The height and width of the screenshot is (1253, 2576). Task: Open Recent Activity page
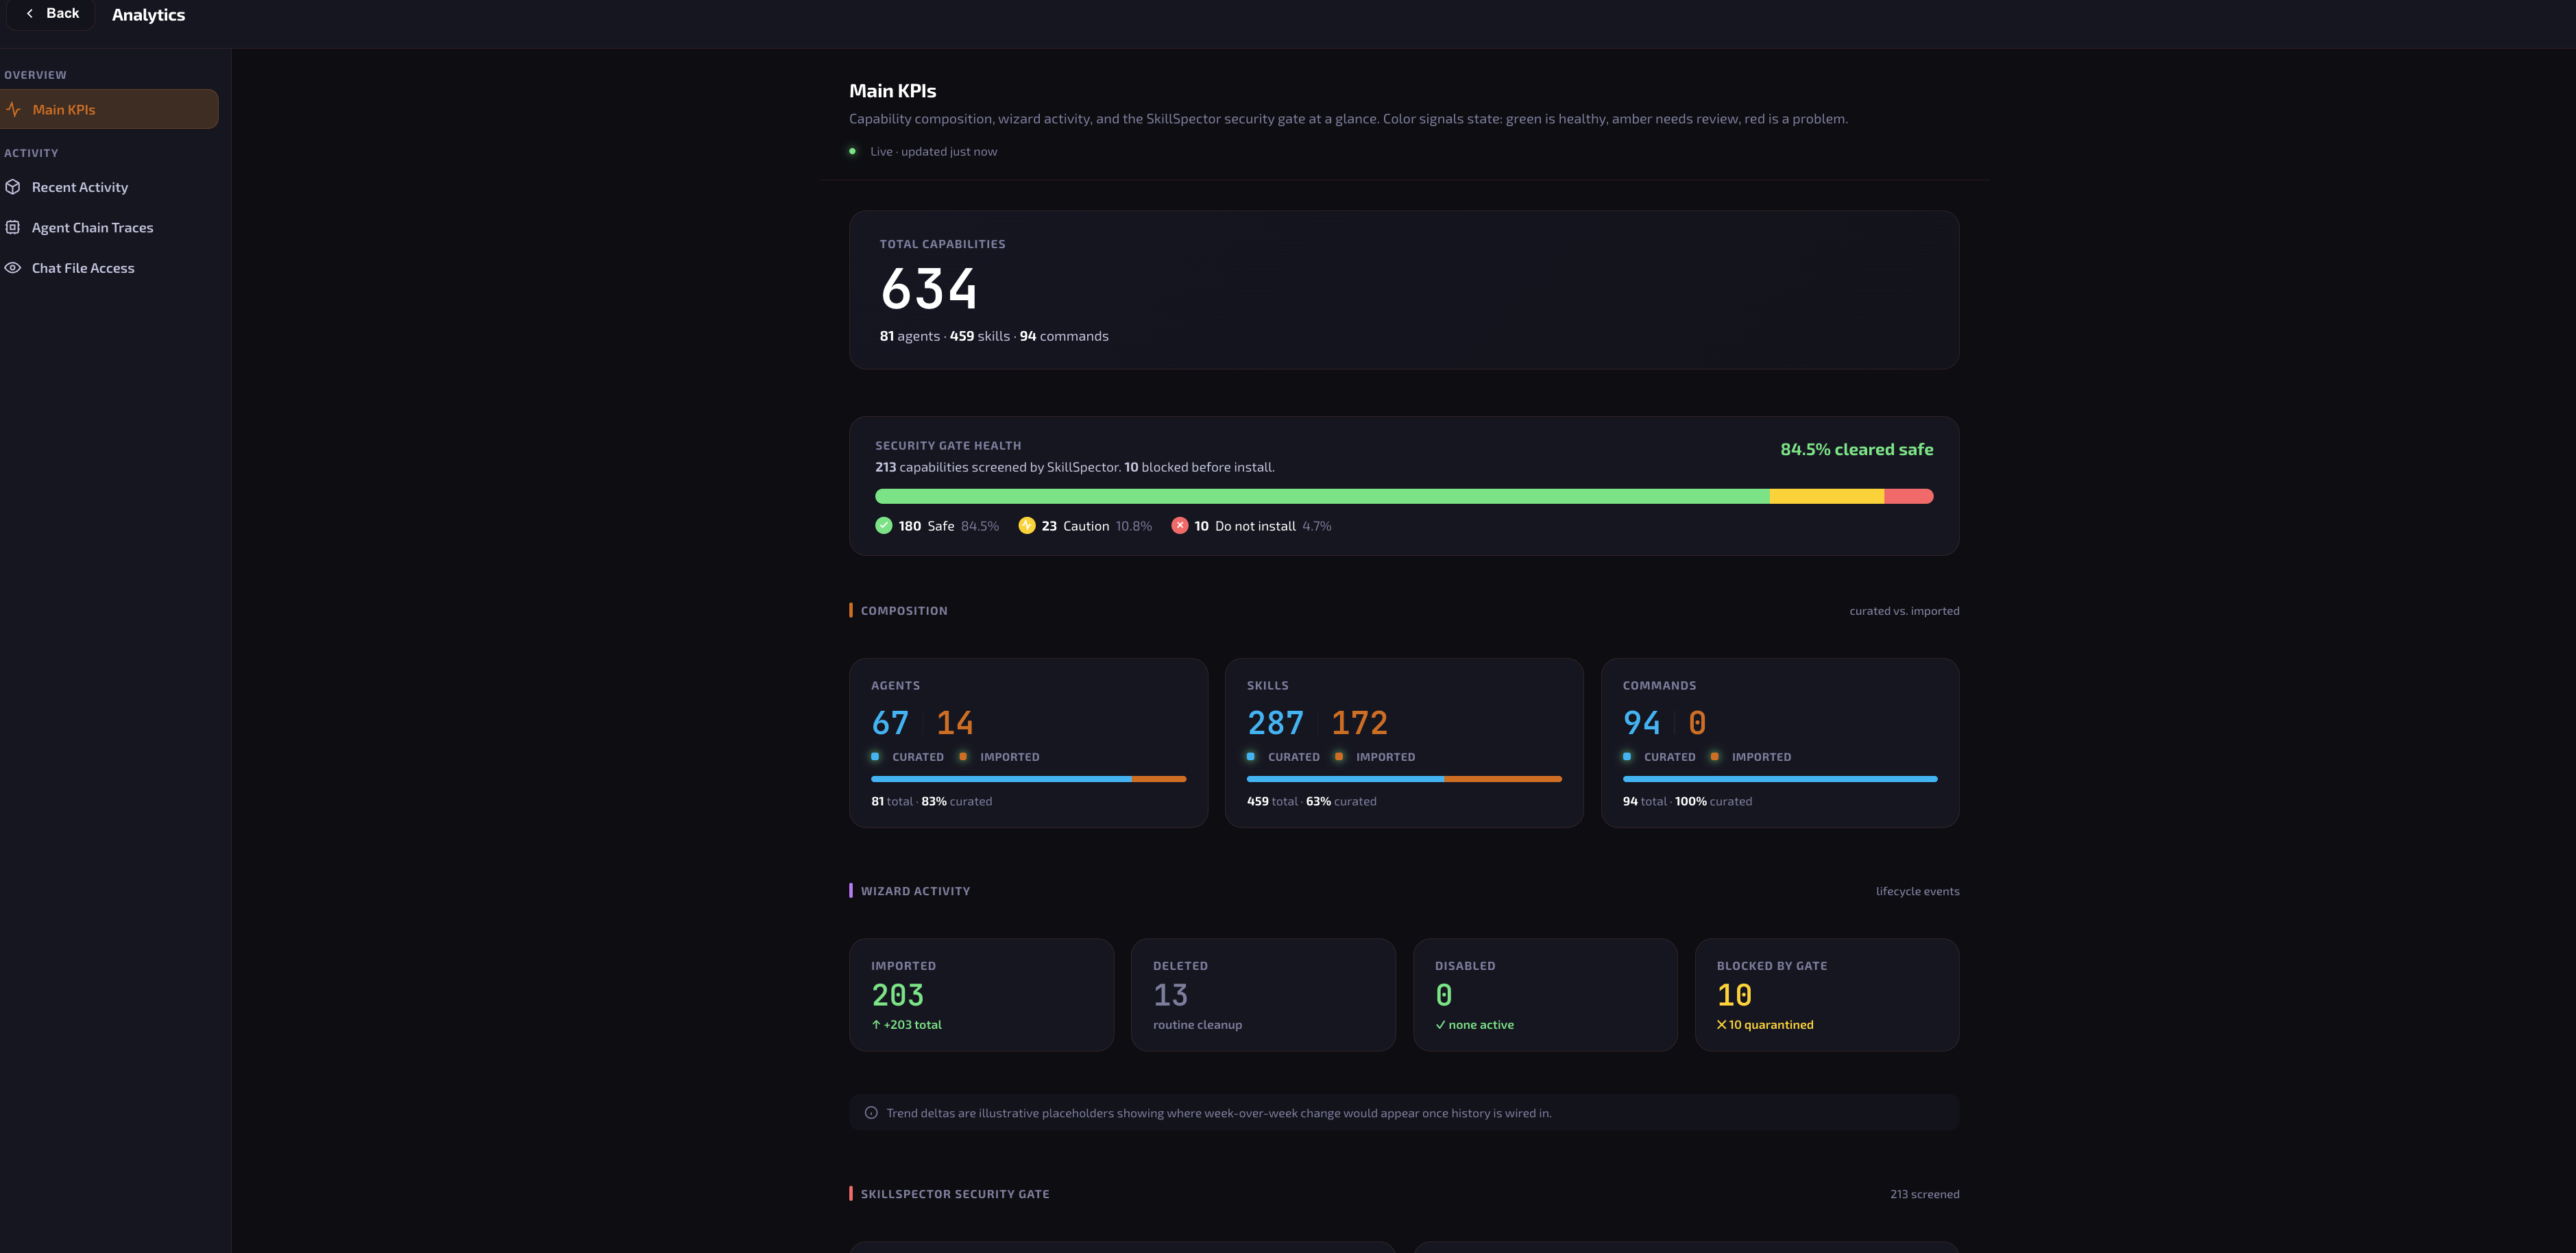(80, 187)
